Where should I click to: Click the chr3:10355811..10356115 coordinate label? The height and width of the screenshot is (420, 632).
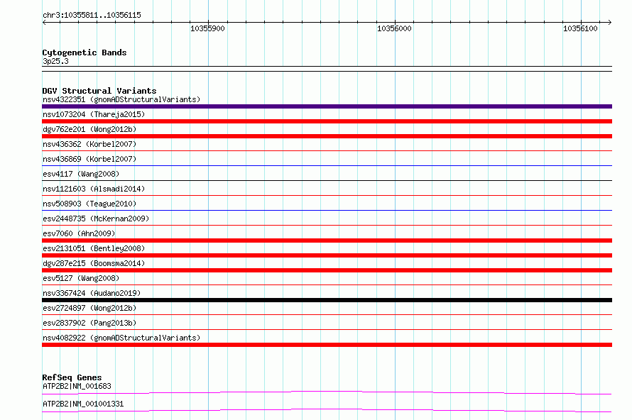tap(92, 16)
